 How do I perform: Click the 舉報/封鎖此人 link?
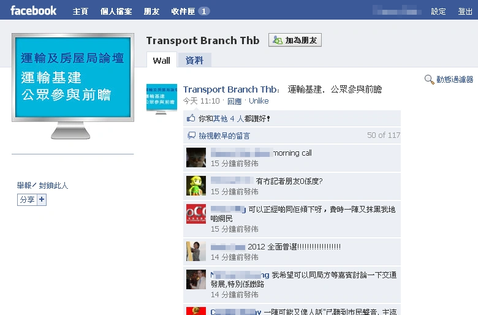click(x=42, y=186)
